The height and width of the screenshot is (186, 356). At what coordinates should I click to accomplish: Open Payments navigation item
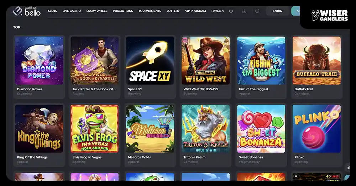point(218,11)
